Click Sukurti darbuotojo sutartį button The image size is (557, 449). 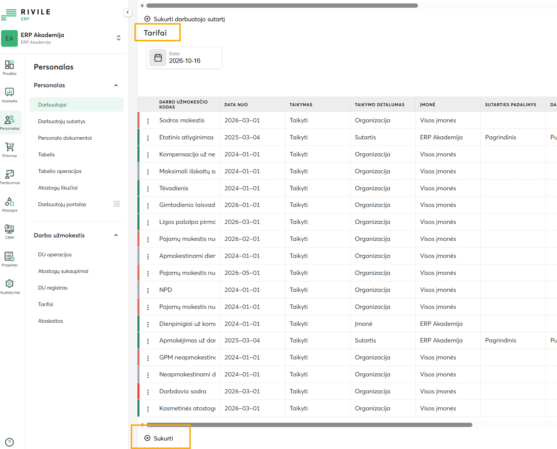(x=185, y=19)
